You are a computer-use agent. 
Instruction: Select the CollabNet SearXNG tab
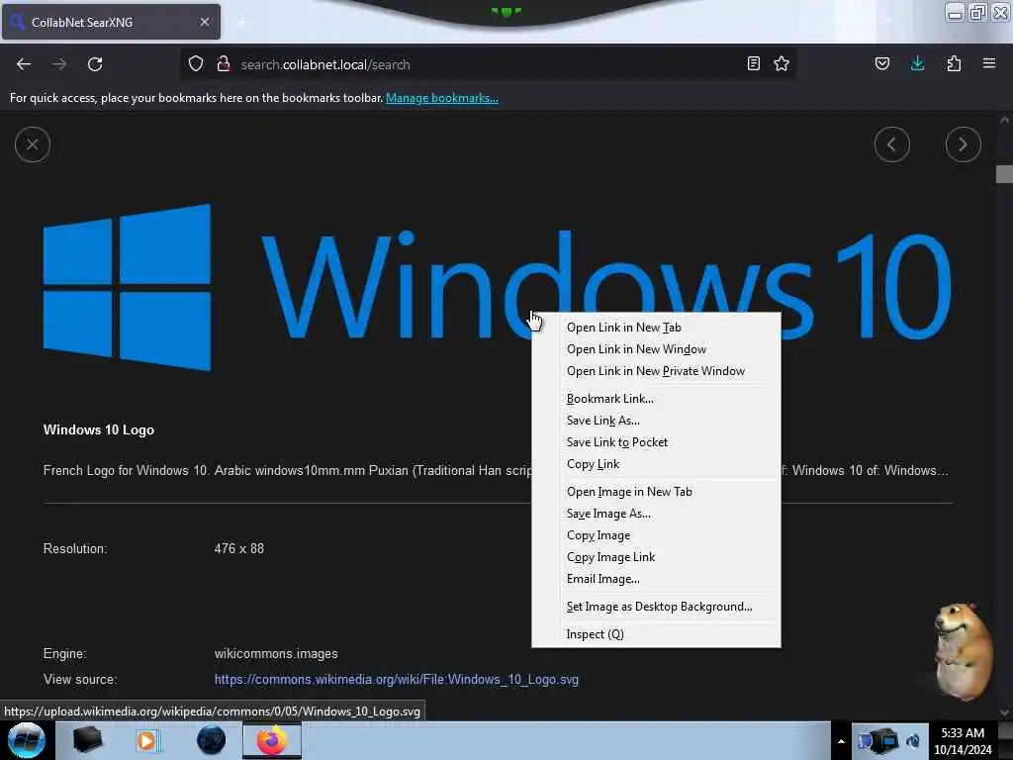tap(111, 22)
